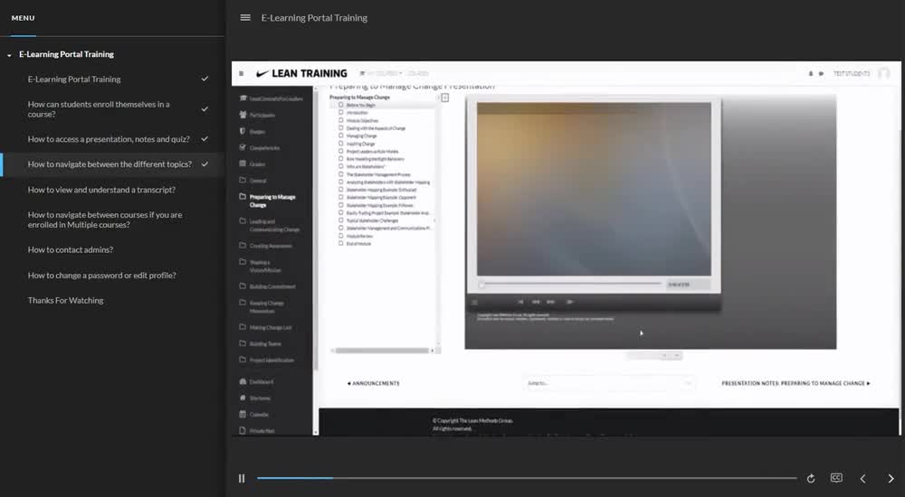Tick 'Dealing with the Aspects of Change' checkbox
This screenshot has width=905, height=497.
340,128
